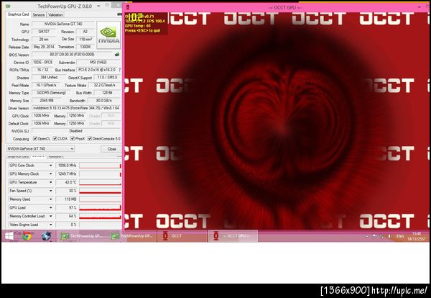431x298 pixels.
Task: Click the Memory Used reading 119 MB
Action: tap(67, 199)
